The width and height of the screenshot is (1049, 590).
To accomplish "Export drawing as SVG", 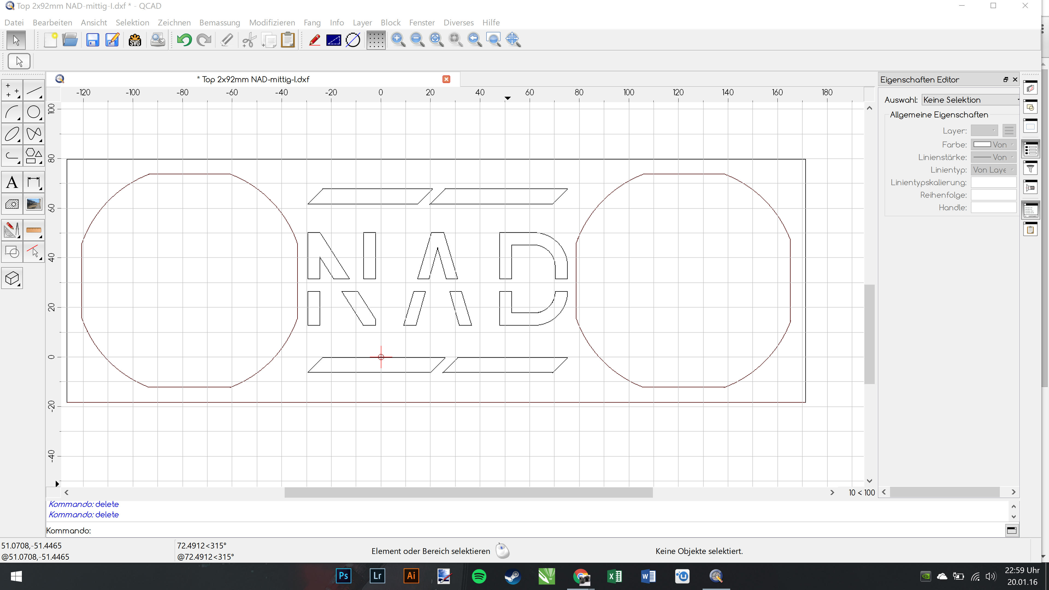I will (135, 40).
